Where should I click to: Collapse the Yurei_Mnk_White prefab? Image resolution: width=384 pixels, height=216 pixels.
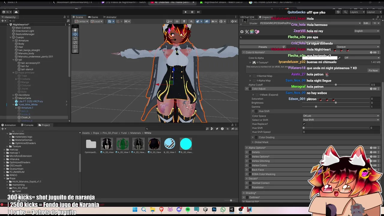click(13, 105)
